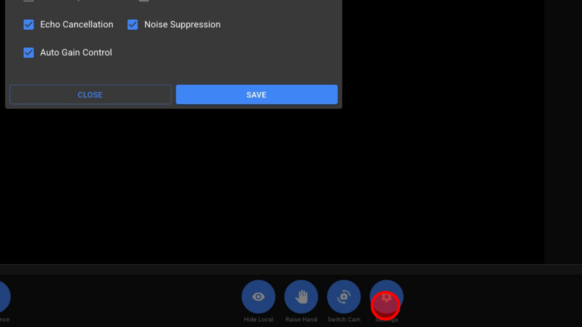Click the "Noise Suppression" label text

point(182,24)
